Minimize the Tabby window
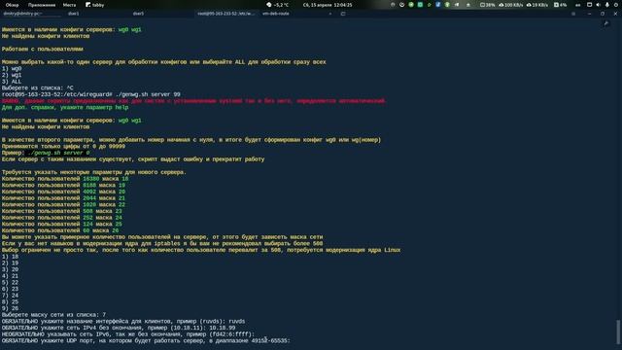This screenshot has width=622, height=350. click(x=590, y=14)
